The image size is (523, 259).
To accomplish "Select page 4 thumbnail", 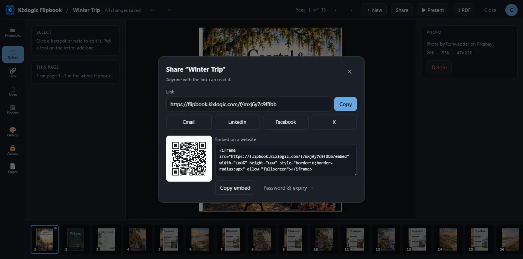I will [138, 239].
